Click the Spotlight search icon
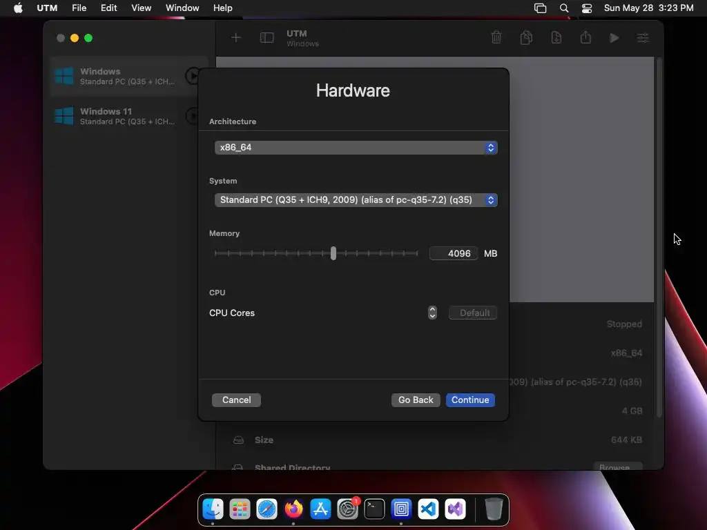The width and height of the screenshot is (707, 530). click(563, 8)
